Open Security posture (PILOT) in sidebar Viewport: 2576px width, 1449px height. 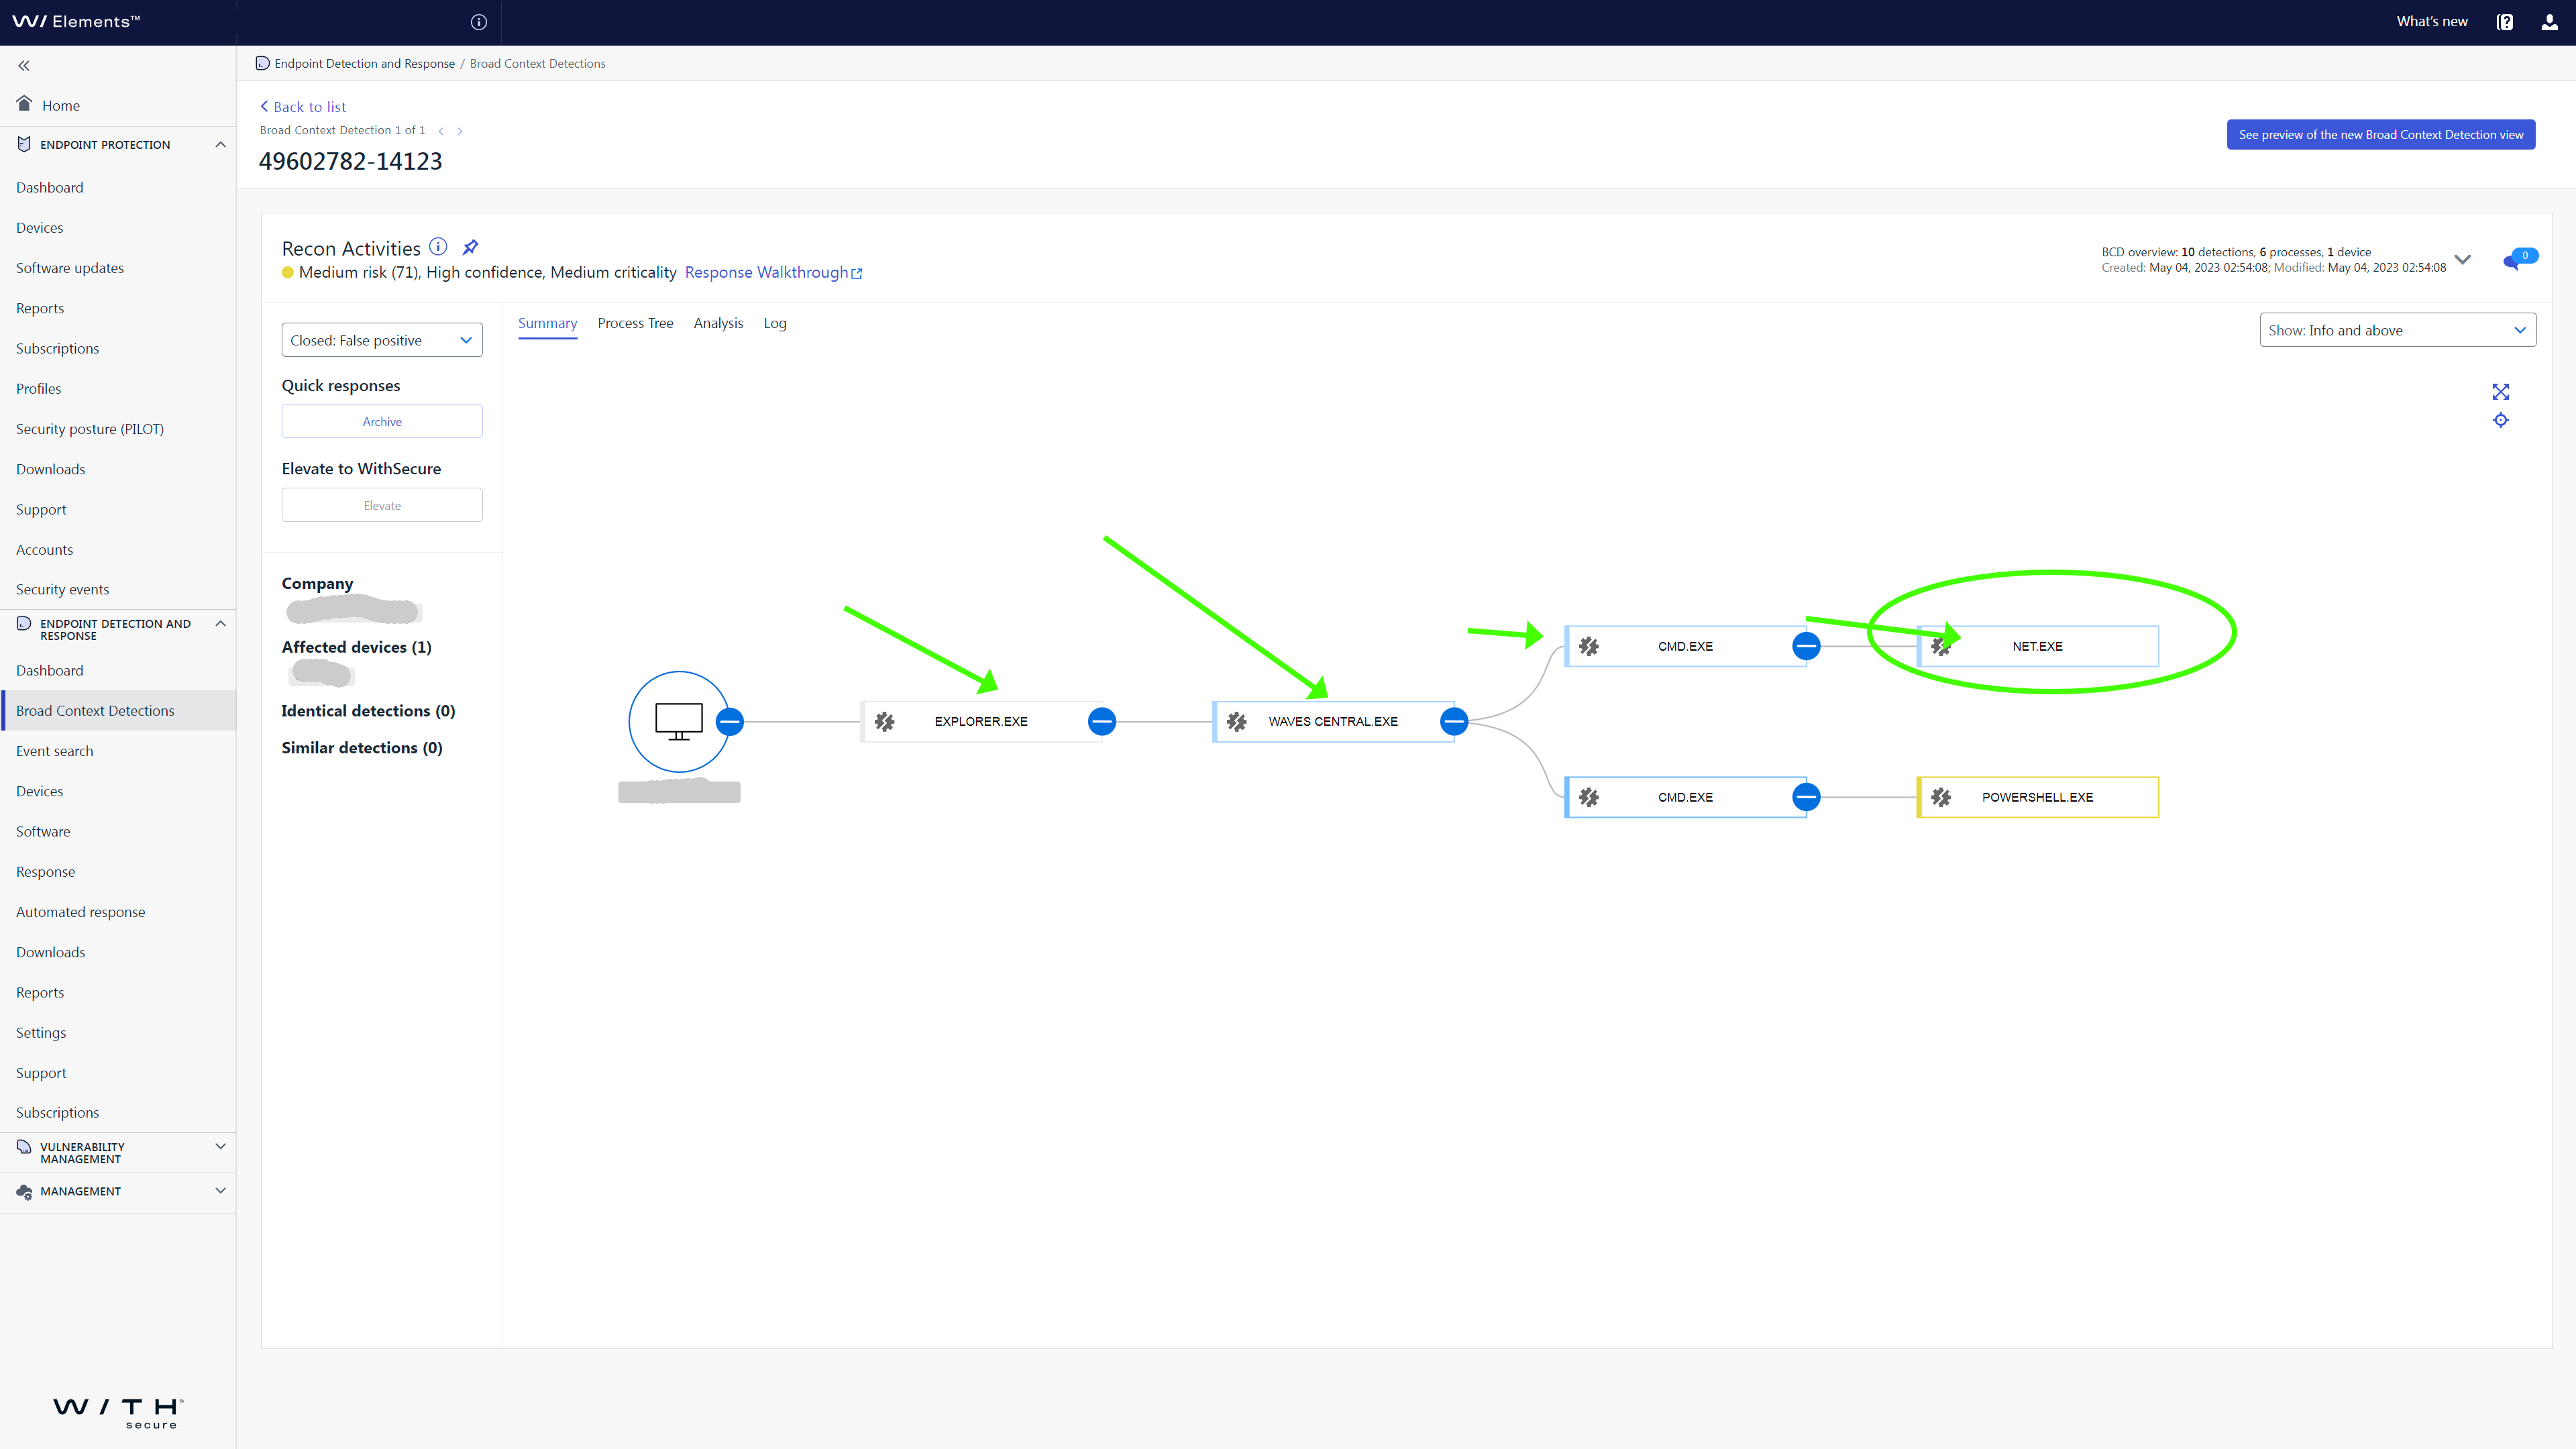90,429
